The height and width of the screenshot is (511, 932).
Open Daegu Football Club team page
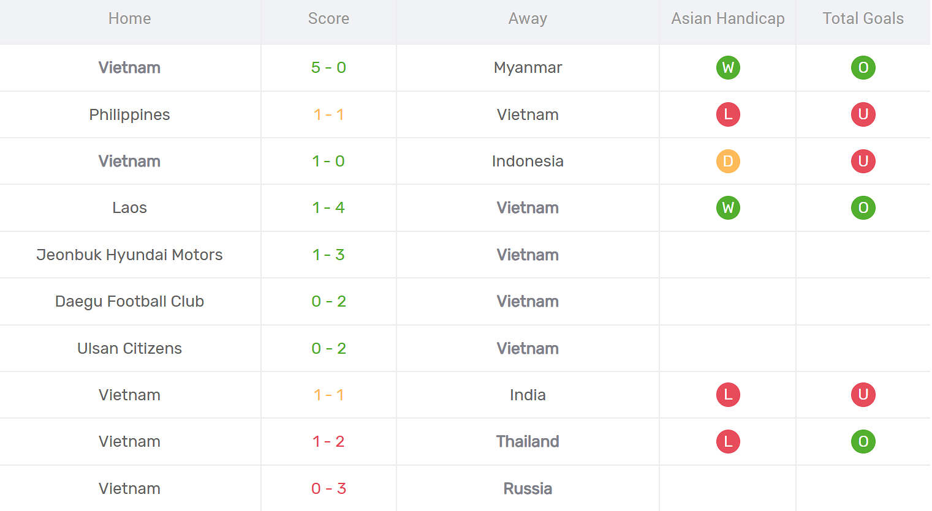click(x=129, y=301)
